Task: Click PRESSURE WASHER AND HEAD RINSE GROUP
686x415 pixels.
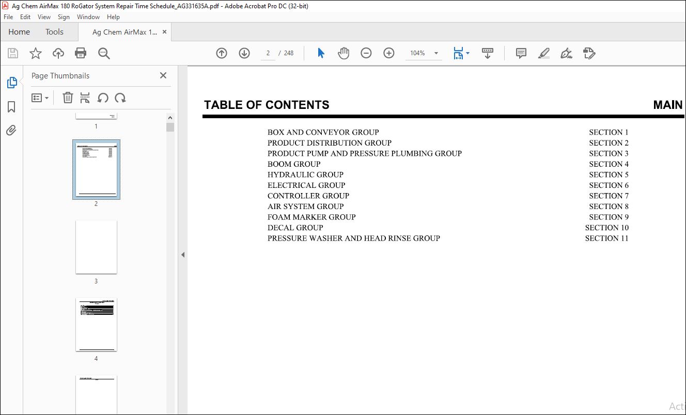Action: (354, 238)
